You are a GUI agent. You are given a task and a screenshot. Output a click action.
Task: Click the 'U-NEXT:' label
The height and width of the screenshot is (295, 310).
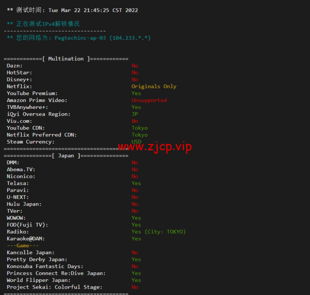click(x=18, y=197)
